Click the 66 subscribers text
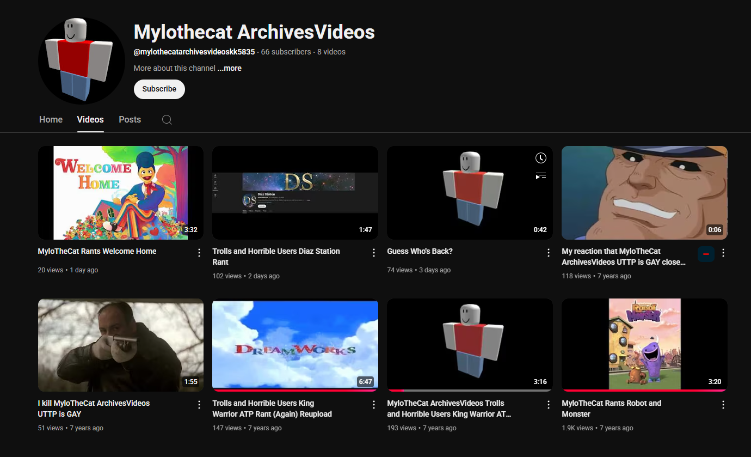The height and width of the screenshot is (457, 751). pyautogui.click(x=286, y=52)
